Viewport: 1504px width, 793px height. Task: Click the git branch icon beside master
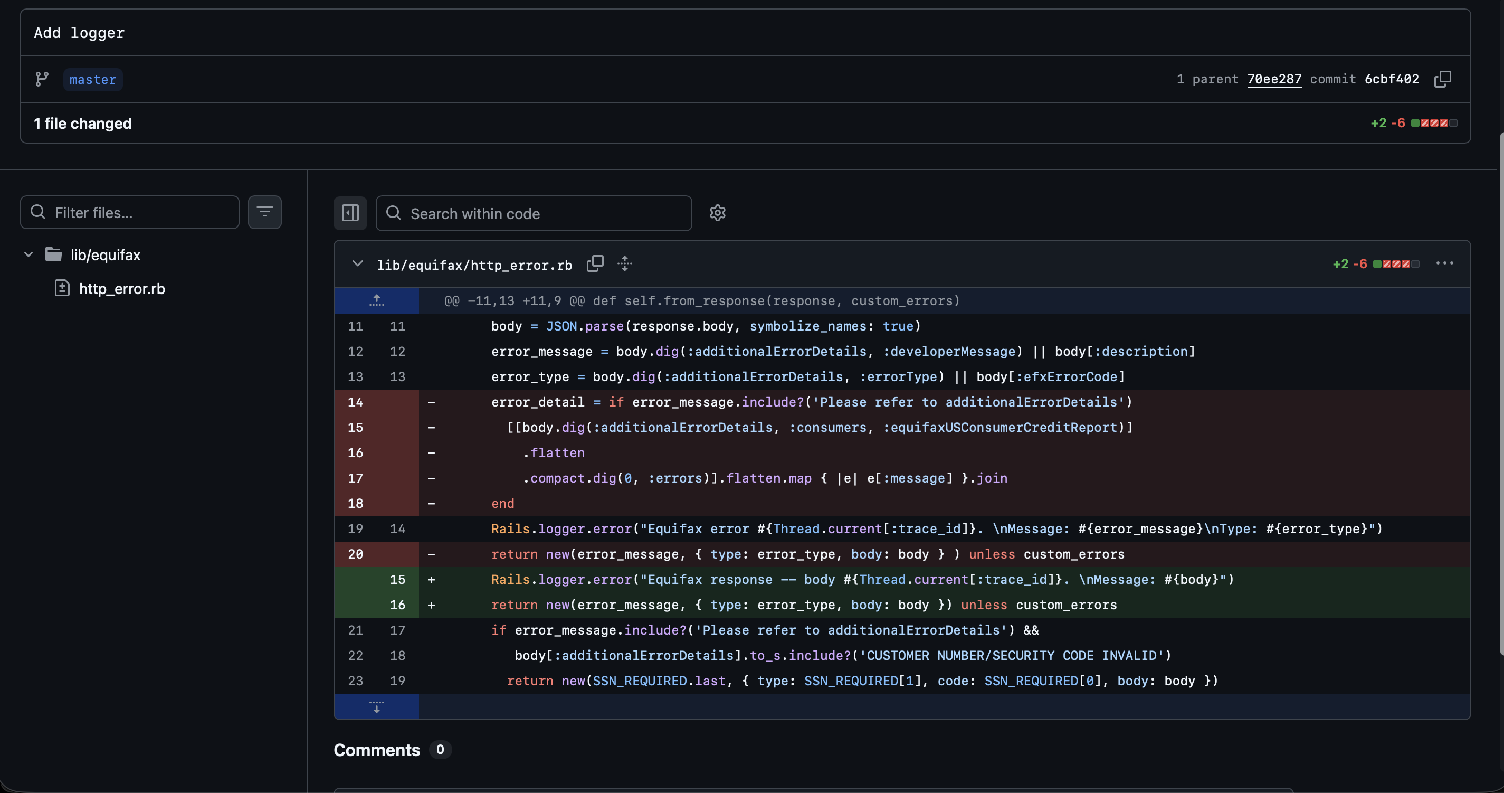(42, 79)
